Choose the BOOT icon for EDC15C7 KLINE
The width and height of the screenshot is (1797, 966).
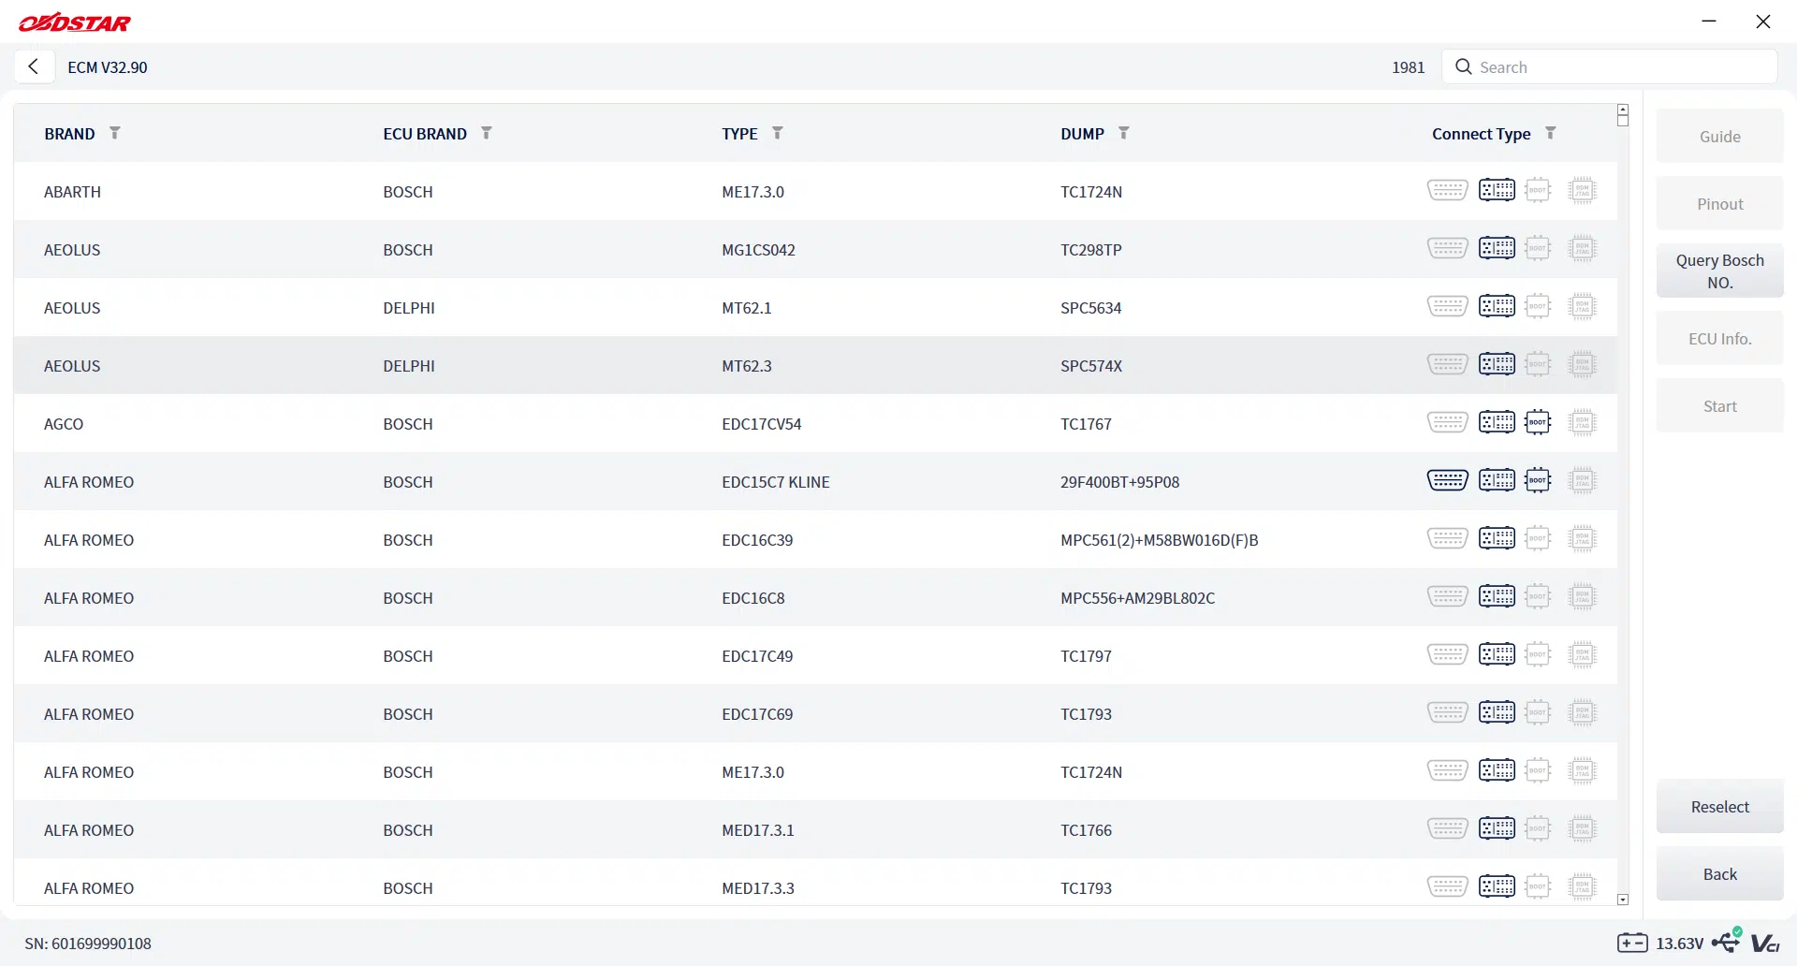[1538, 480]
